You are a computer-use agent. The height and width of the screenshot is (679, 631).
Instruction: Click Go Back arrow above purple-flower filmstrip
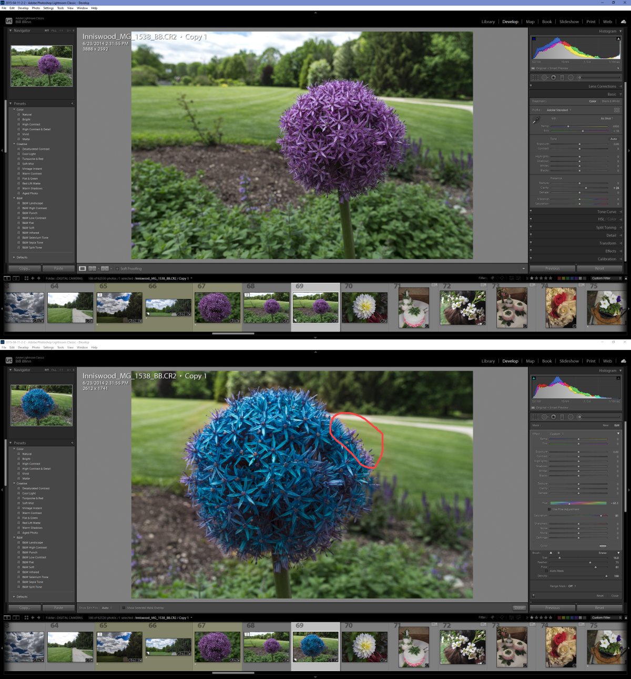(33, 278)
